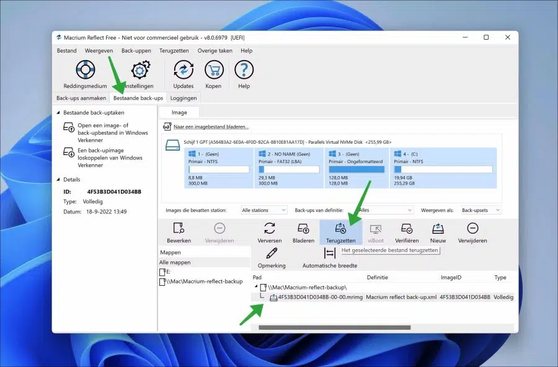
Task: Open the Back-uppen menu
Action: coord(136,51)
